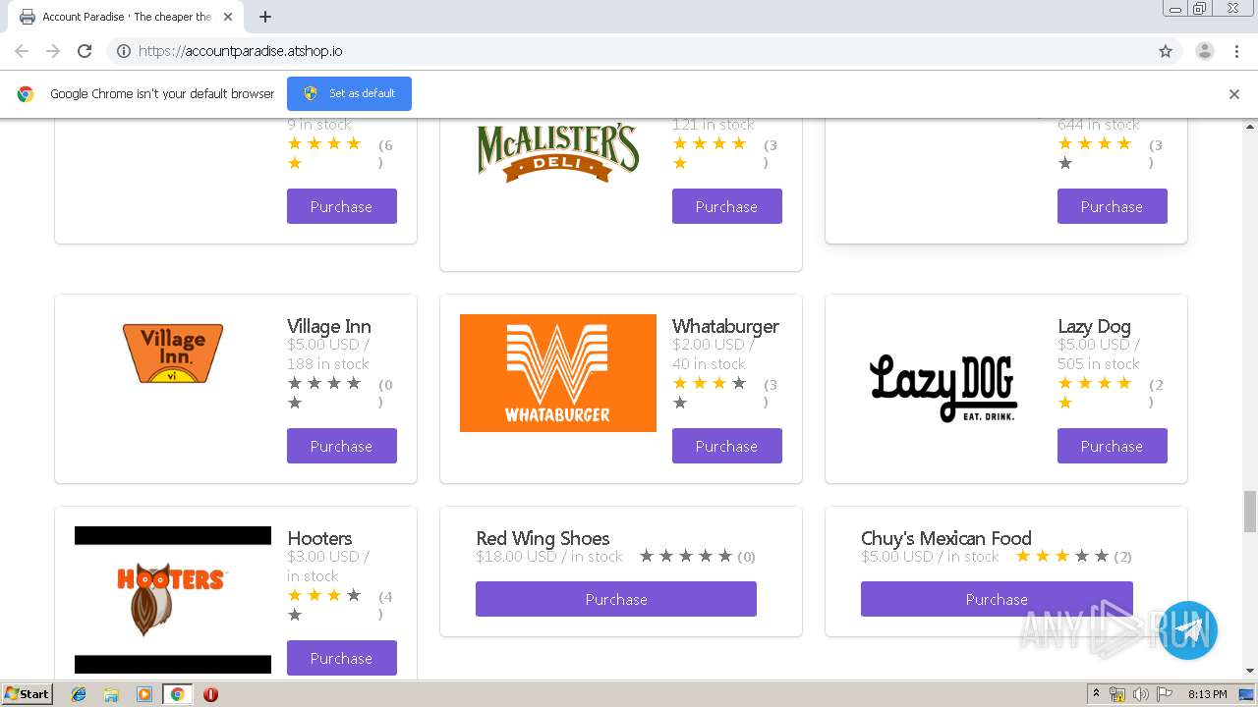Click the address bar URL

[241, 51]
